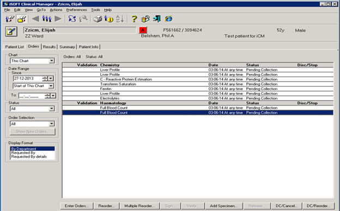Open the Since date calendar dropdown

[51, 78]
